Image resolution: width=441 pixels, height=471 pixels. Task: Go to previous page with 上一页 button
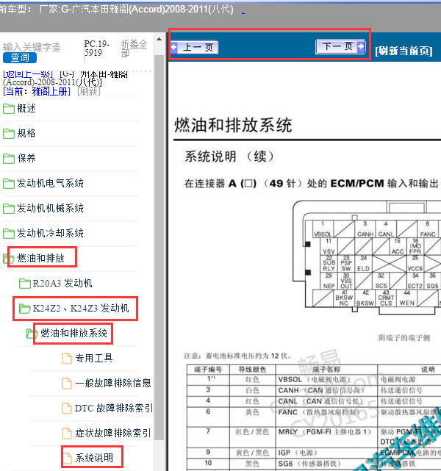pos(194,48)
